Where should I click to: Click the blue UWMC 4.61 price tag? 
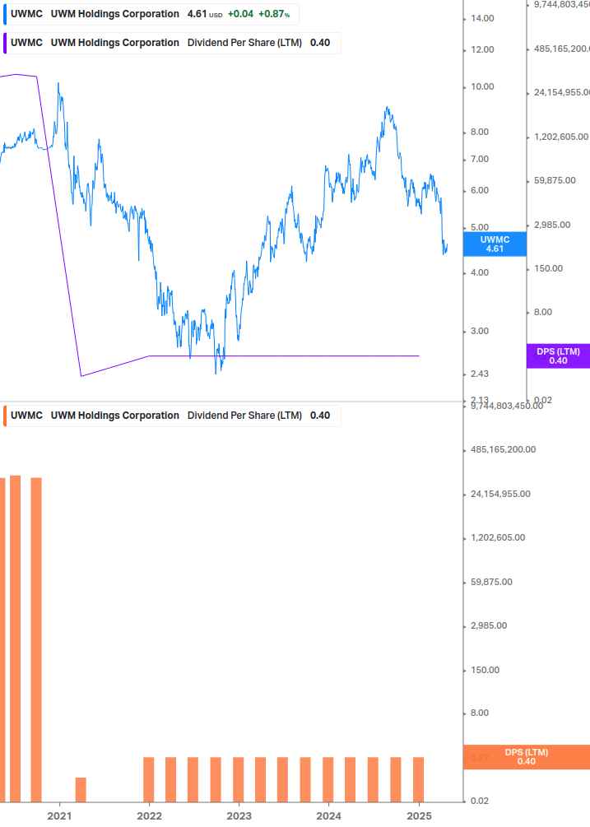[x=495, y=244]
